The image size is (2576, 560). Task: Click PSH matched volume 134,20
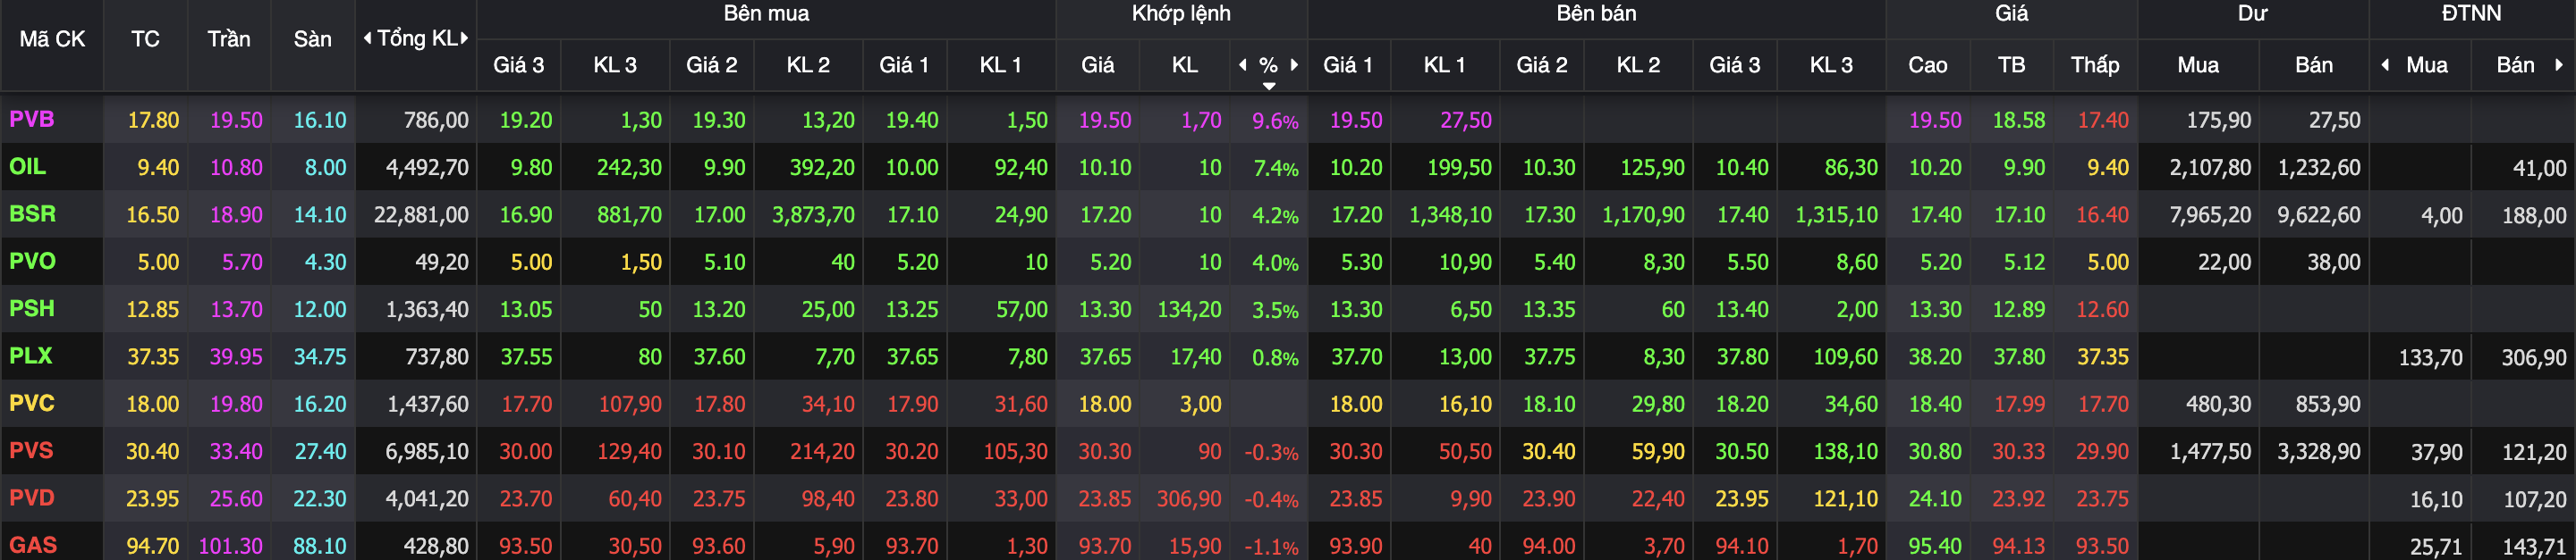pos(1189,309)
